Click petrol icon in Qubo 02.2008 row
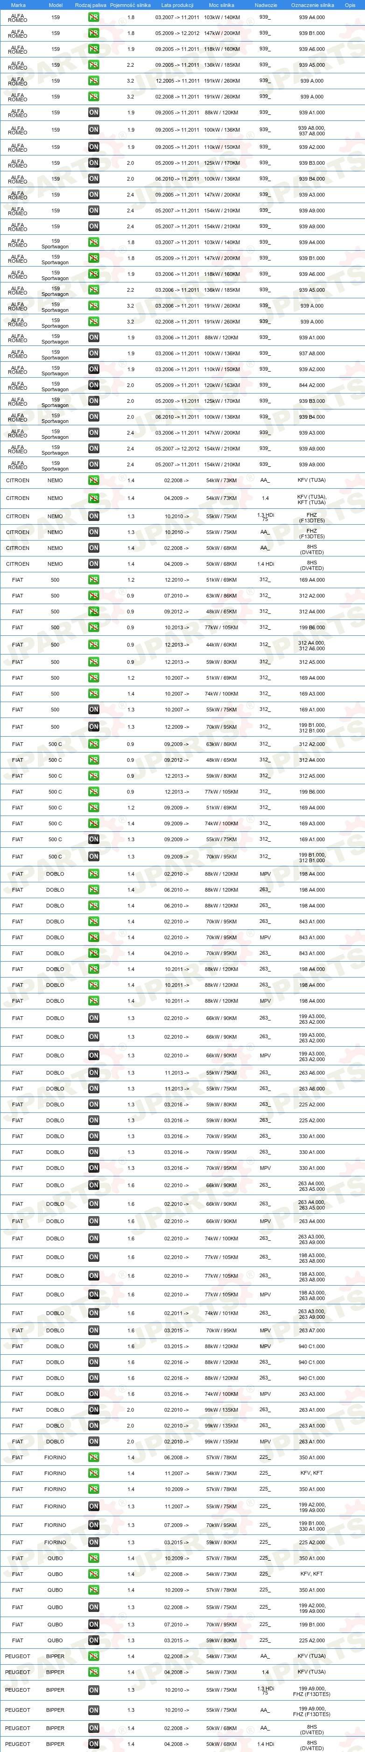This screenshot has width=365, height=1752. pyautogui.click(x=94, y=1574)
